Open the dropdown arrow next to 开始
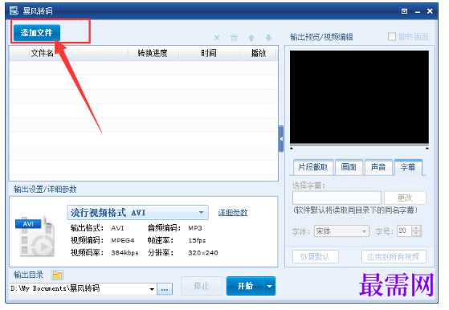The height and width of the screenshot is (310, 449). coord(270,286)
